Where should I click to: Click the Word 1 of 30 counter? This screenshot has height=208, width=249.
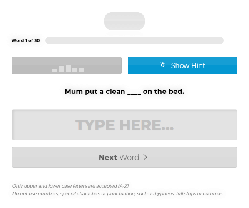pos(25,40)
